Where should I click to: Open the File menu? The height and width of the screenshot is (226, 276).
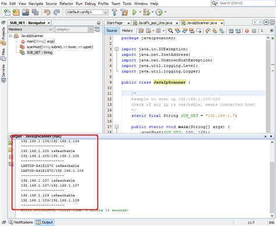pyautogui.click(x=4, y=3)
